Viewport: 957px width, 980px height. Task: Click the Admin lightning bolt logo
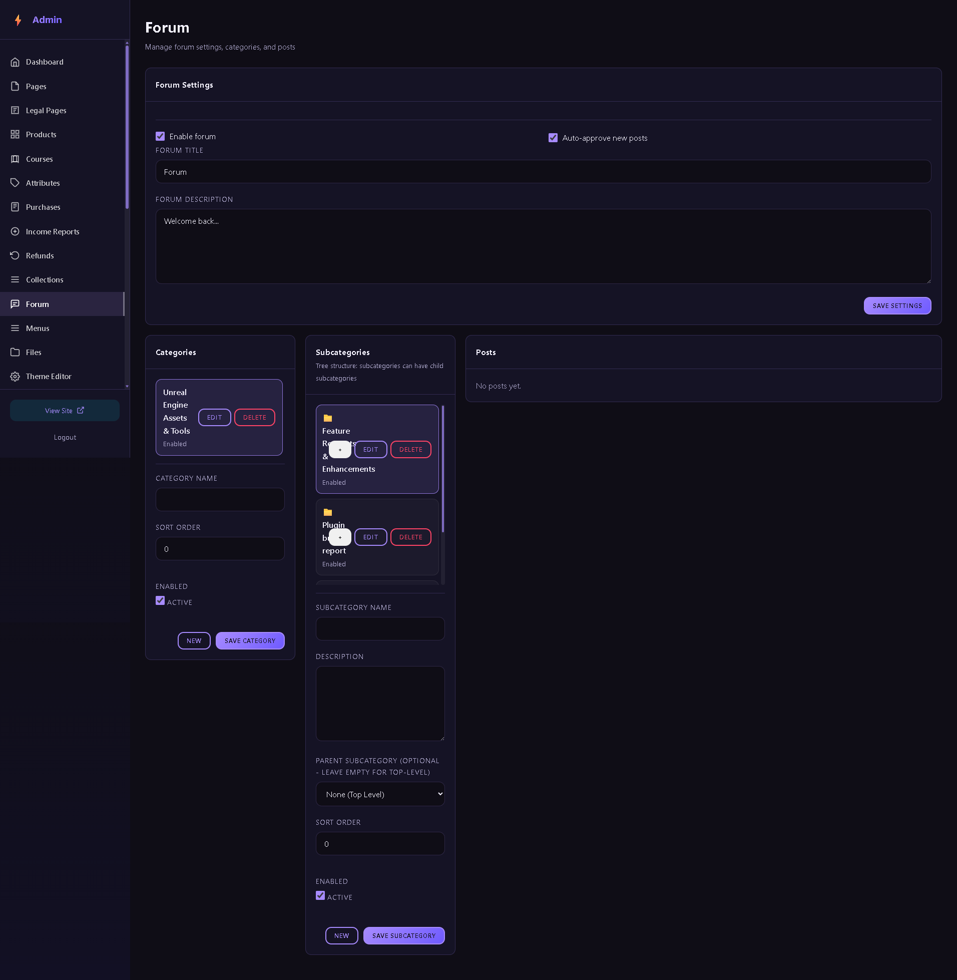click(18, 20)
